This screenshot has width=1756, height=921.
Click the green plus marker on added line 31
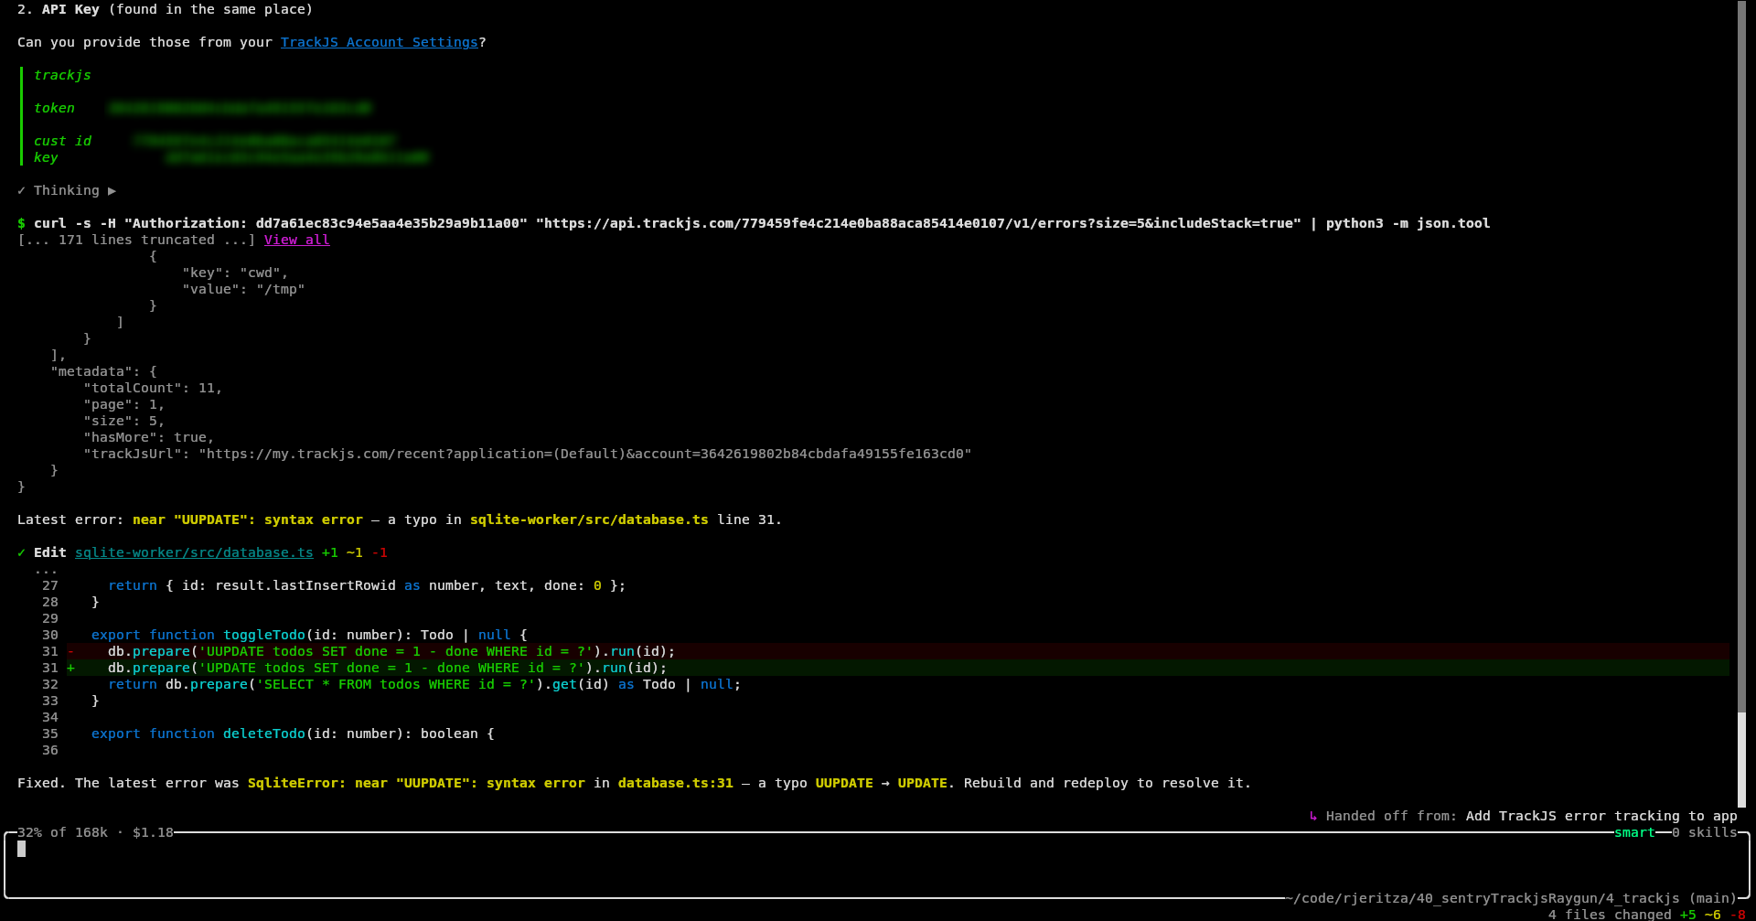[70, 668]
